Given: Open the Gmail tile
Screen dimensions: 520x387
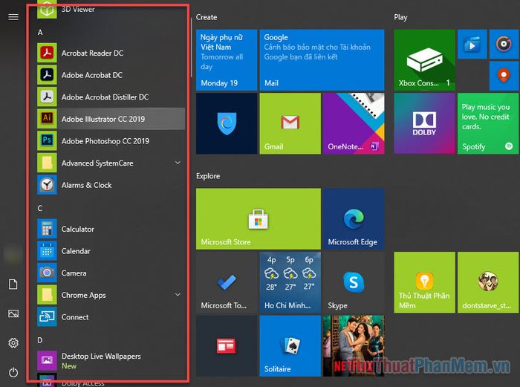Looking at the screenshot, I should pos(290,123).
